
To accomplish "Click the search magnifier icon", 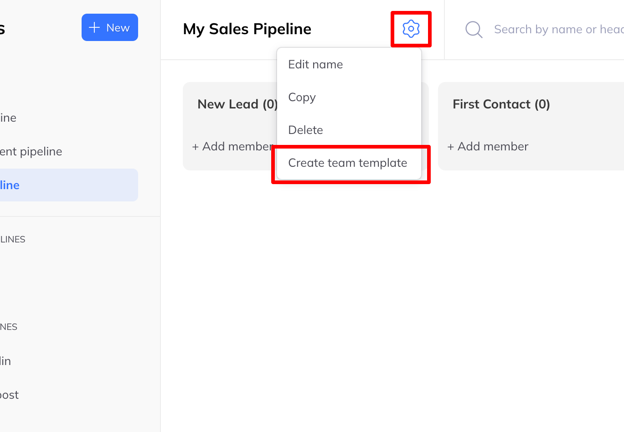I will click(x=474, y=29).
